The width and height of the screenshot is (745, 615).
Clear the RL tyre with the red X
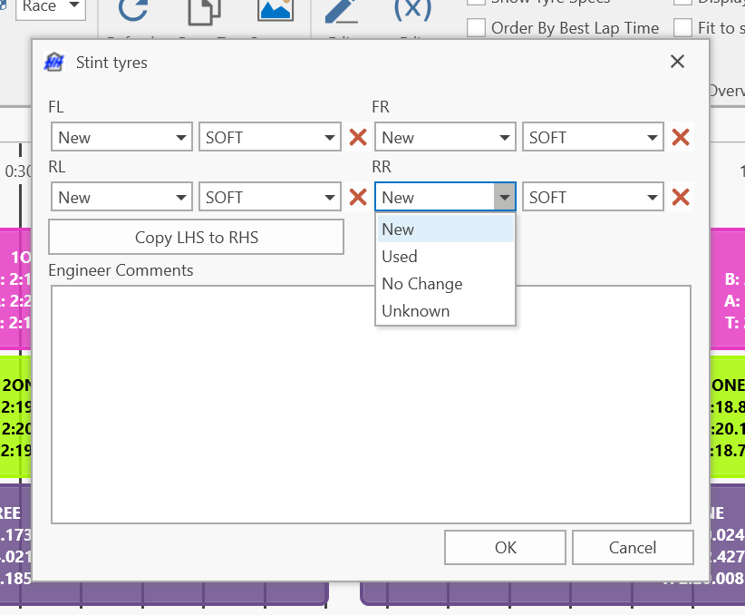tap(358, 198)
